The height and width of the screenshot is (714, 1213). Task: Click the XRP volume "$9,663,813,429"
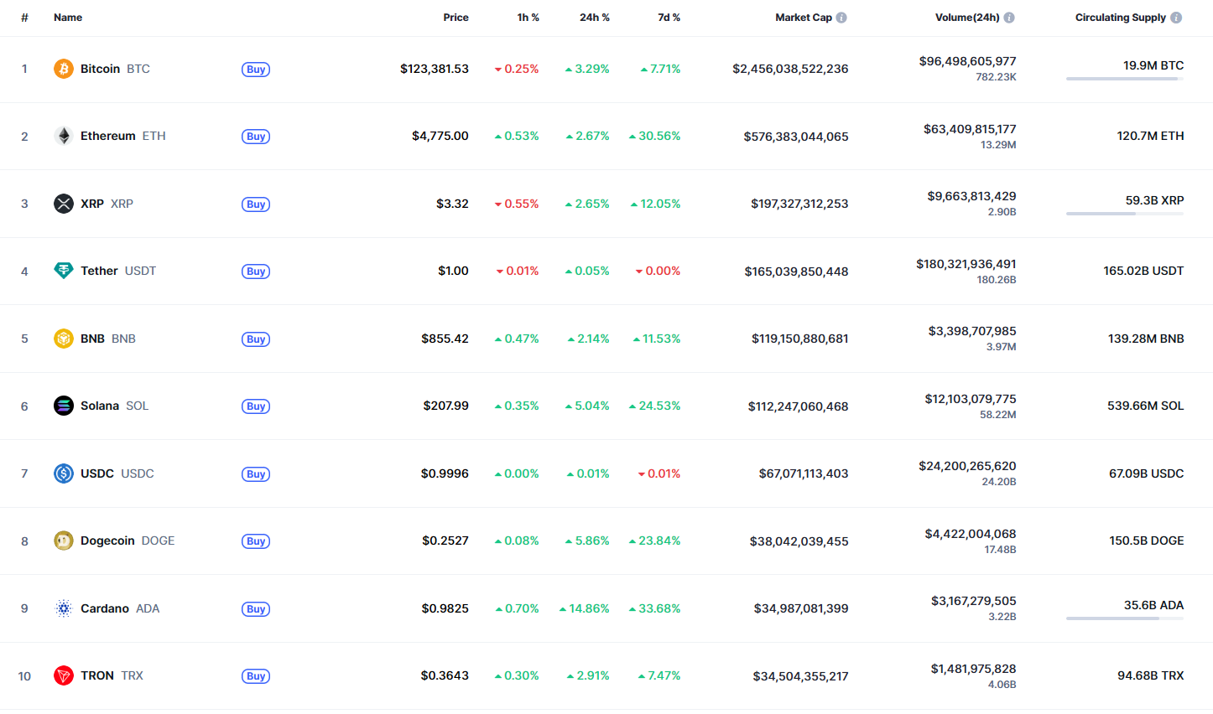click(x=971, y=196)
